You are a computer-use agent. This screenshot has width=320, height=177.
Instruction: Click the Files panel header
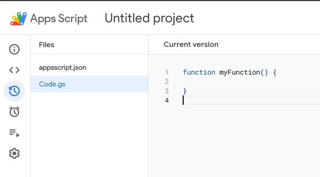pyautogui.click(x=46, y=45)
